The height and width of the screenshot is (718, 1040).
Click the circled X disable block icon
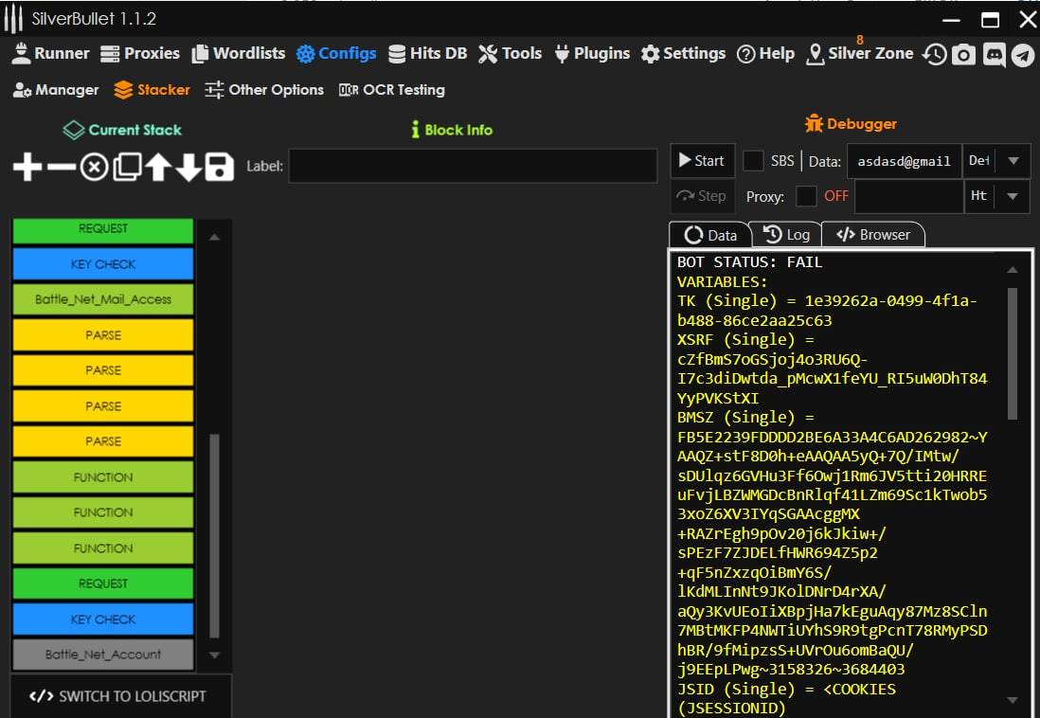click(x=93, y=168)
